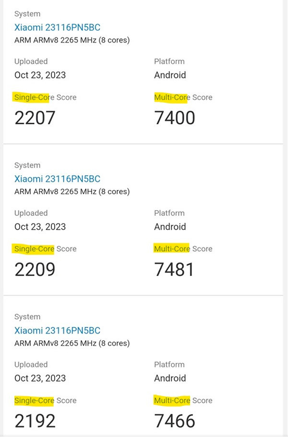288x437 pixels.
Task: Click the multi-core score 7400
Action: click(175, 117)
